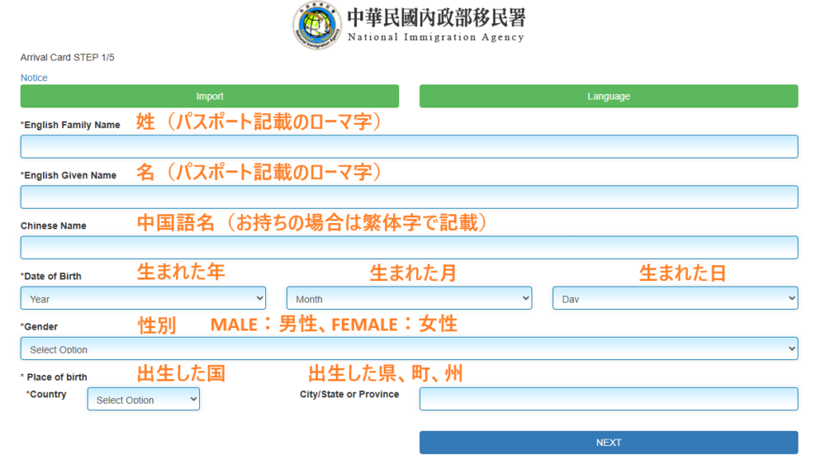
Task: Click the City/State or Province field
Action: 608,399
